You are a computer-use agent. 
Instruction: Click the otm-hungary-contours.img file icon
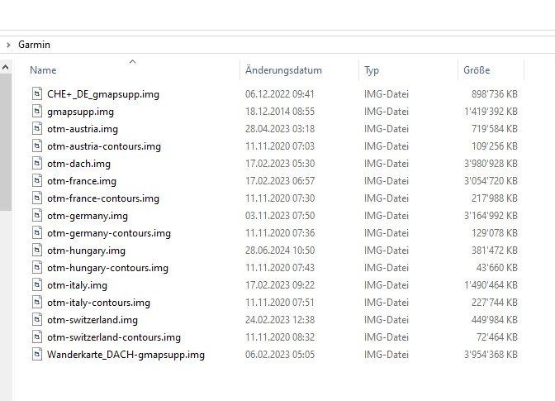tap(37, 267)
